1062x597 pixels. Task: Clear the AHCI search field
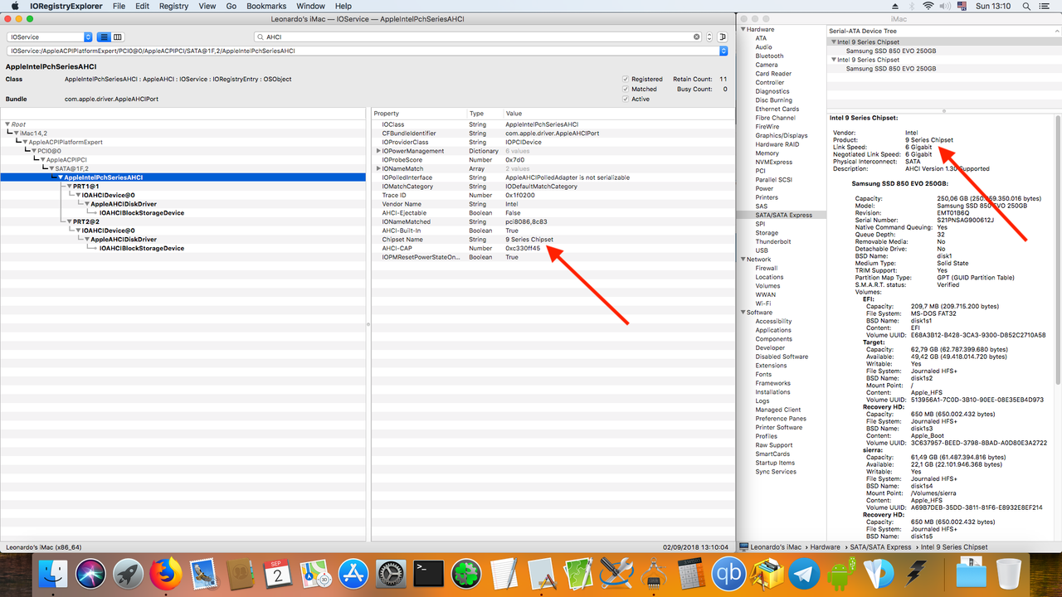coord(697,37)
